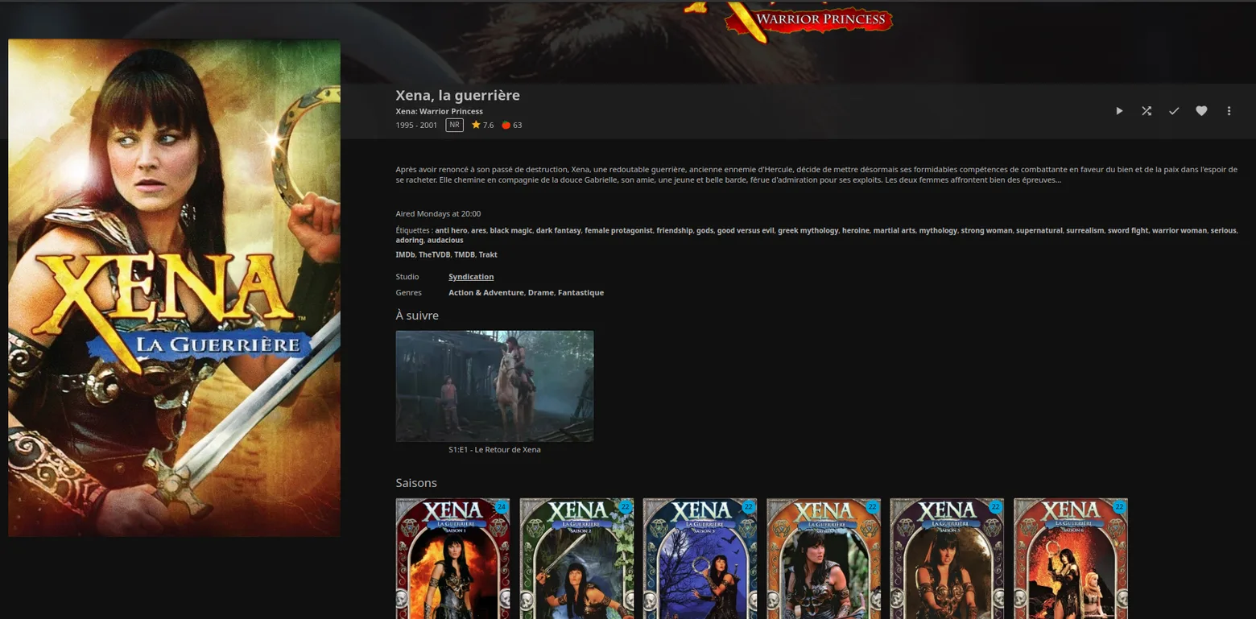Select the 'supernatural' tag
The height and width of the screenshot is (619, 1256).
1039,231
